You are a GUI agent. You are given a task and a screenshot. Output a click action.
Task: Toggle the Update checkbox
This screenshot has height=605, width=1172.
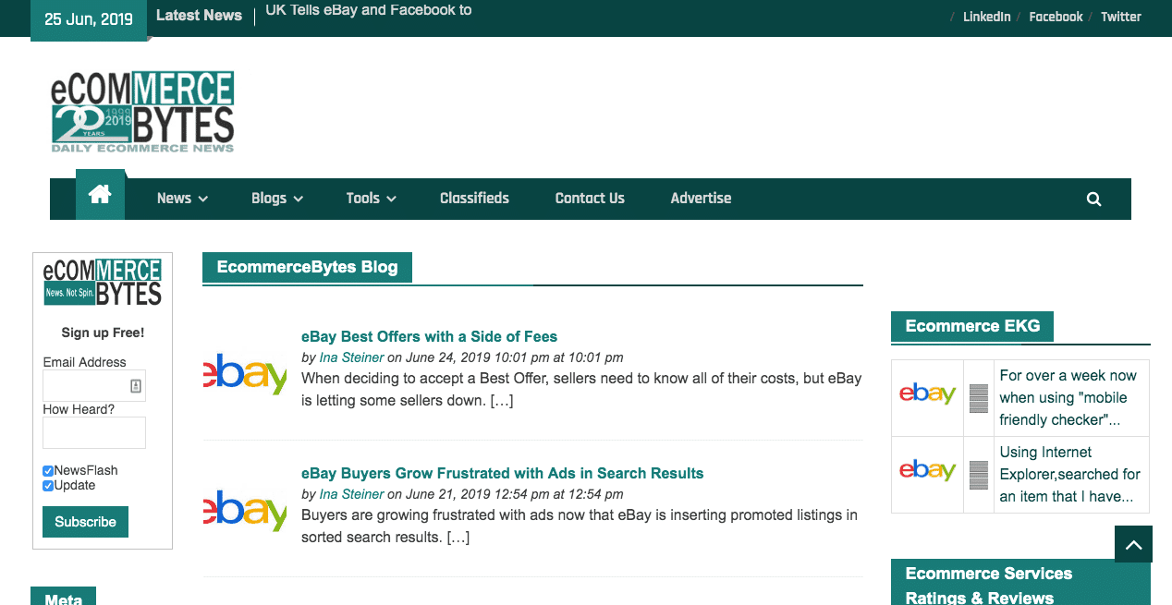point(48,486)
